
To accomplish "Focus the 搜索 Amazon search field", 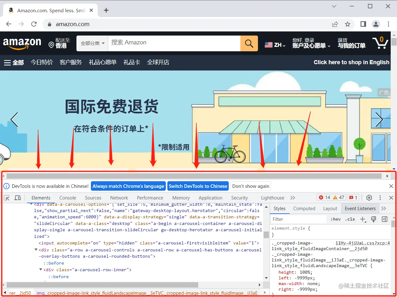I will coord(174,43).
